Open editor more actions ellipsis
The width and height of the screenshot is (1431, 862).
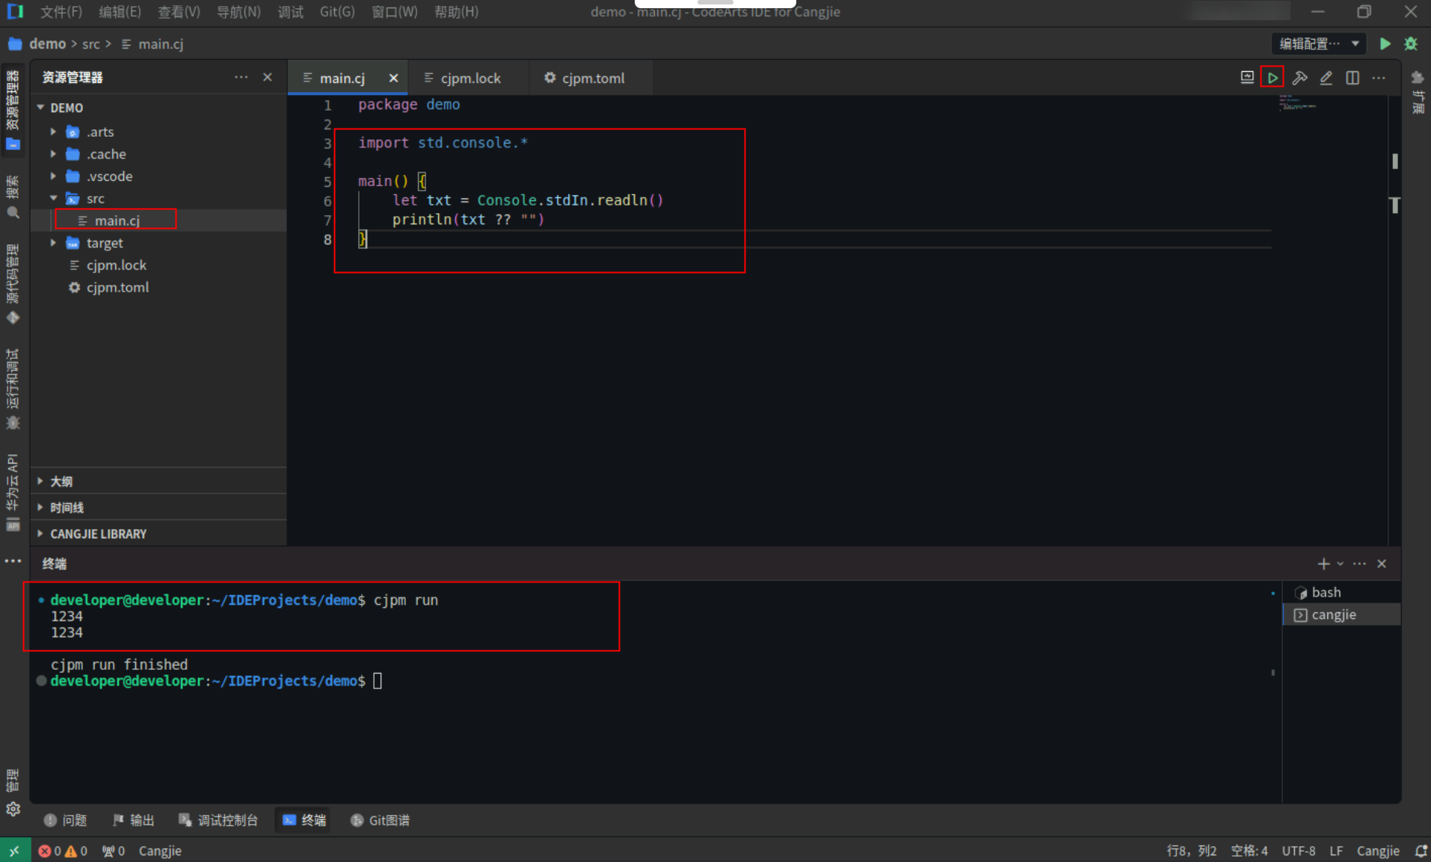coord(1379,78)
